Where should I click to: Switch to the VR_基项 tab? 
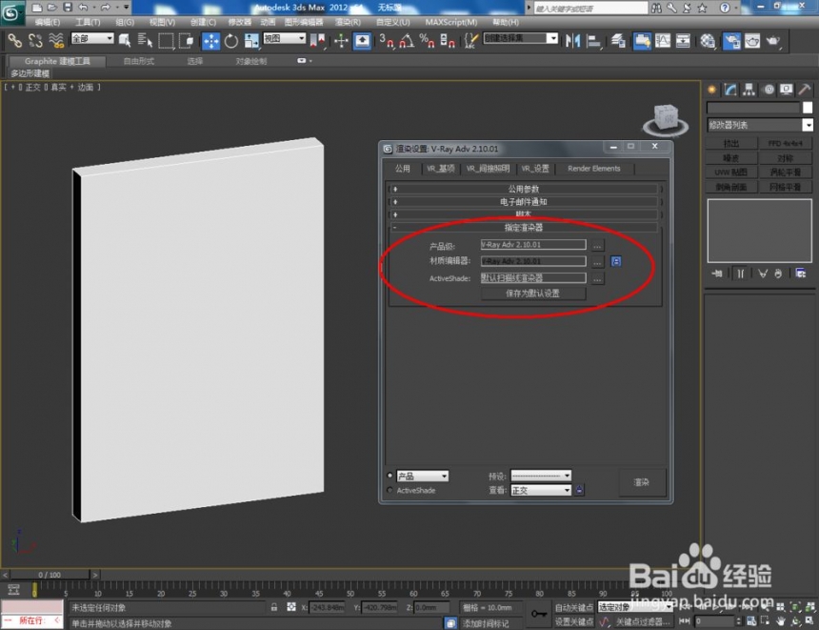coord(440,169)
